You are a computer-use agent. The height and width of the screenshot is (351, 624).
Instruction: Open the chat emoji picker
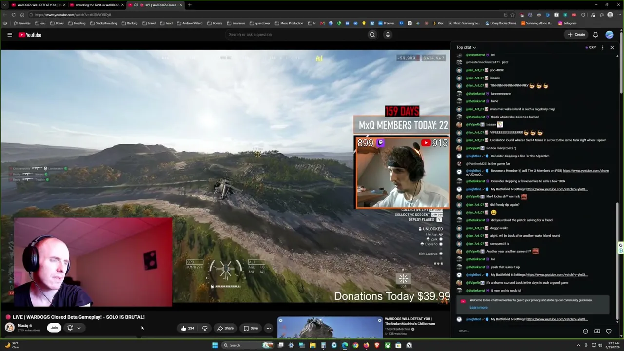[585, 331]
